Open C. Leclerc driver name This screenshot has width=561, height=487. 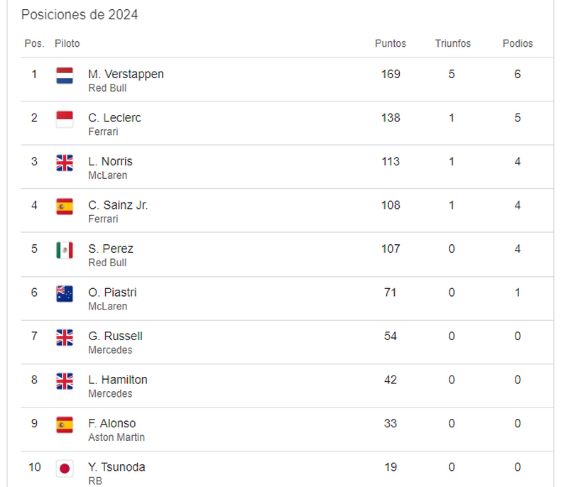(x=114, y=118)
